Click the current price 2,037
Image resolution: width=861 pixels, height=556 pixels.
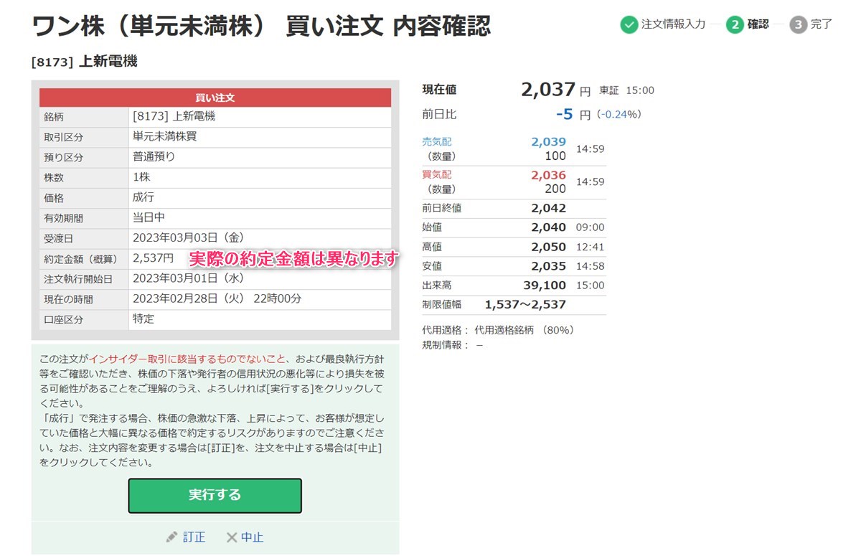coord(548,90)
